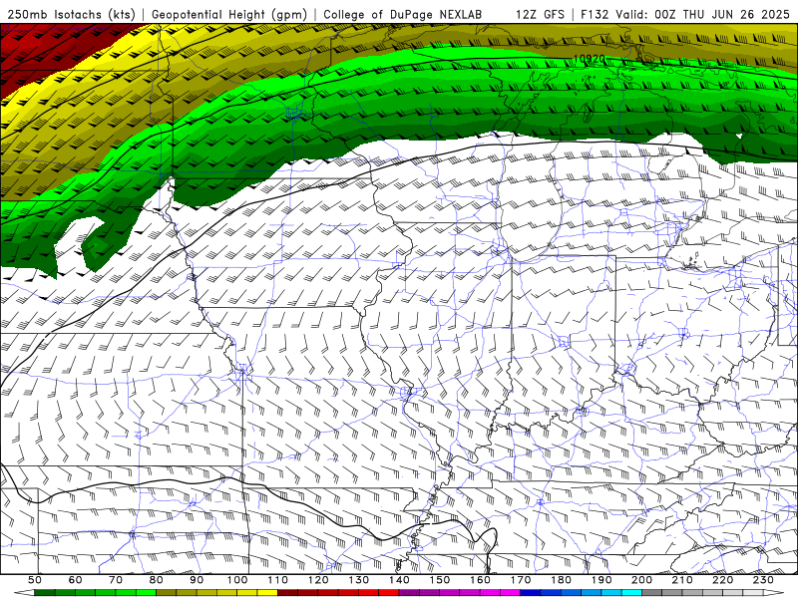
Task: Click the '110' value on color scale
Action: point(278,580)
